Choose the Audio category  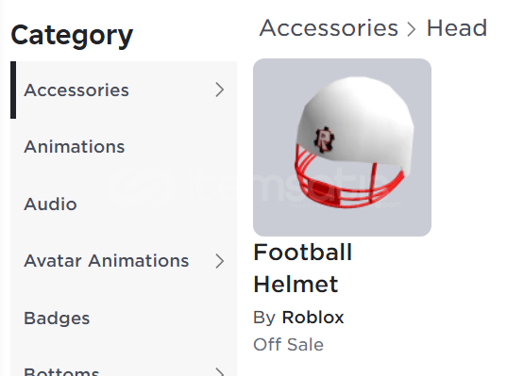pyautogui.click(x=50, y=204)
